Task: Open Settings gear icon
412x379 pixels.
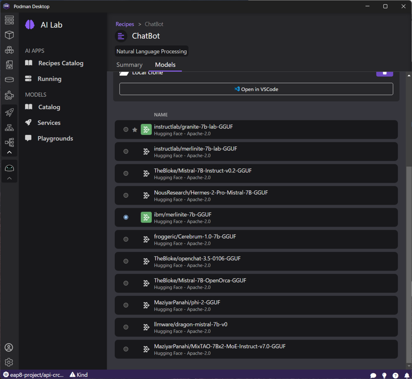Action: tap(9, 362)
